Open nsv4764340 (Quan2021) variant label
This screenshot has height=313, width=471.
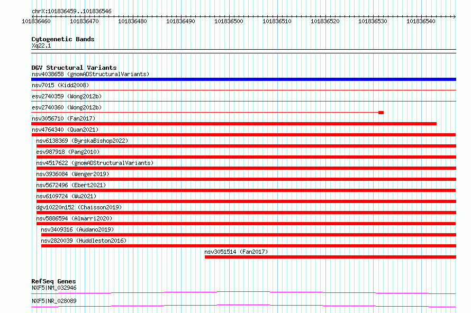click(65, 130)
